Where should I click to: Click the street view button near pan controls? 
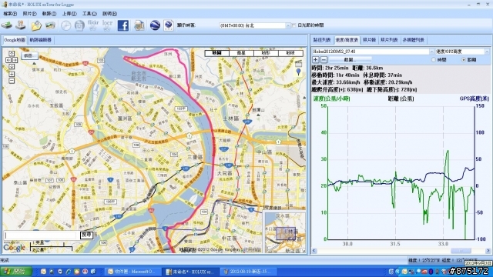(29, 56)
